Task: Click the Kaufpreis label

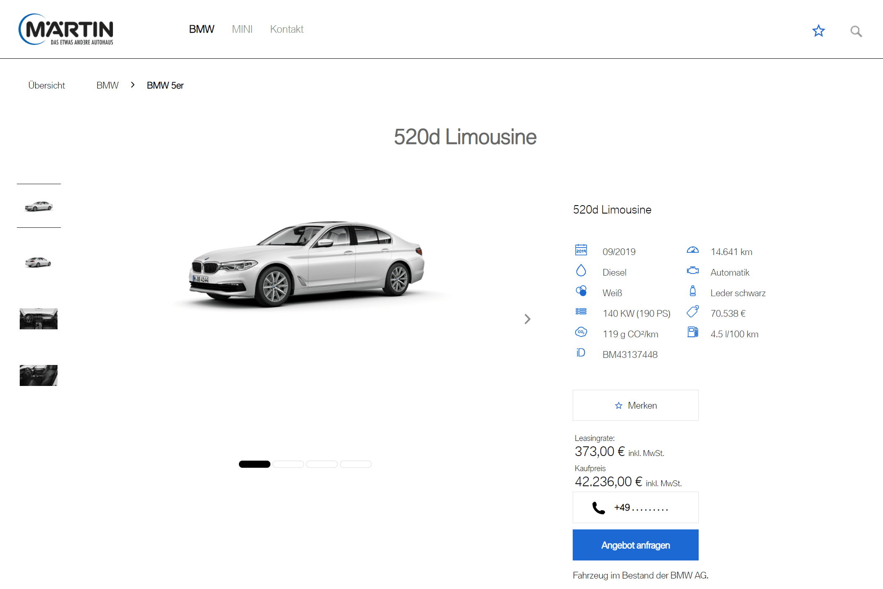Action: coord(590,468)
